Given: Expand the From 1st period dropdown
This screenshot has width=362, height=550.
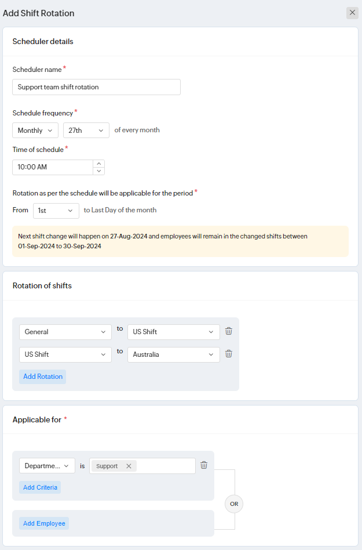Looking at the screenshot, I should click(56, 211).
